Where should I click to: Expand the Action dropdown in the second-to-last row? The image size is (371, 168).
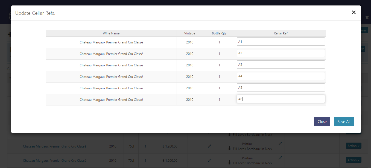[353, 146]
